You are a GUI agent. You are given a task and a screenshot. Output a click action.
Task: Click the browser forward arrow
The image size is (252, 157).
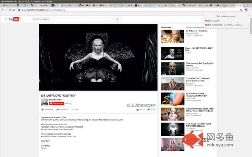[6, 10]
